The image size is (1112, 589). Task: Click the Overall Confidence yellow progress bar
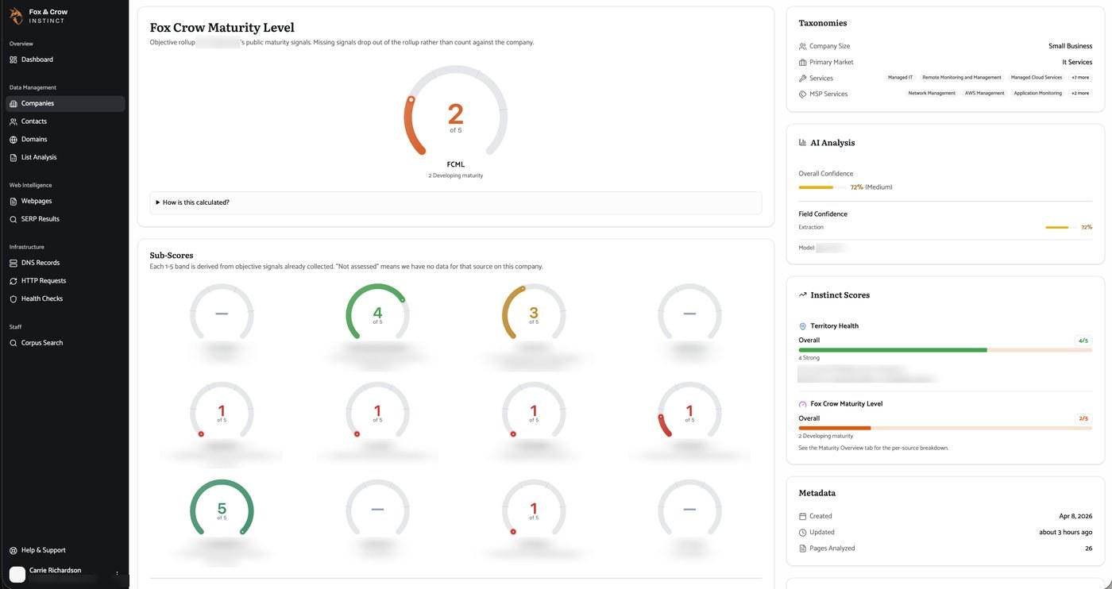[821, 187]
